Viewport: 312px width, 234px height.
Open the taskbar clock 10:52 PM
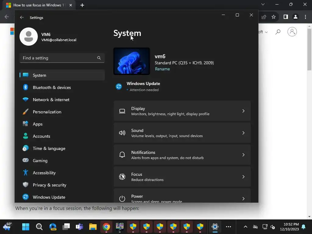(x=289, y=227)
